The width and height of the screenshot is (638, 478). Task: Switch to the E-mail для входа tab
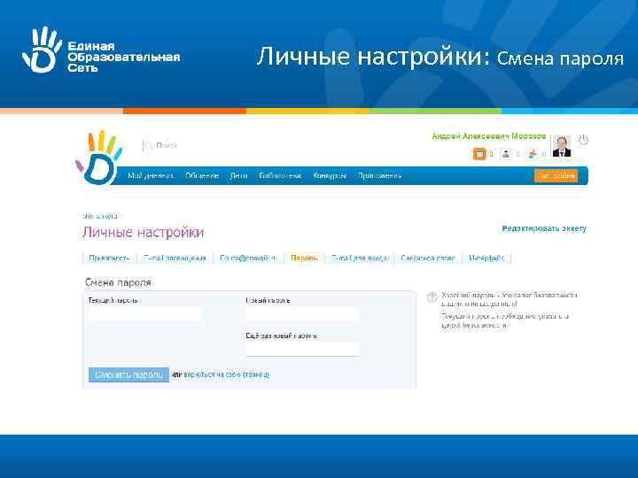[x=360, y=258]
